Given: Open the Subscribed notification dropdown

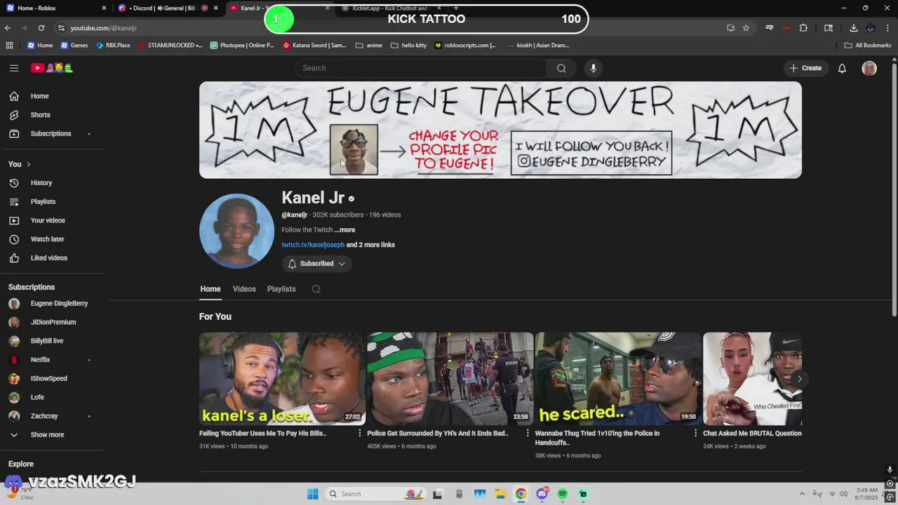Looking at the screenshot, I should 316,264.
